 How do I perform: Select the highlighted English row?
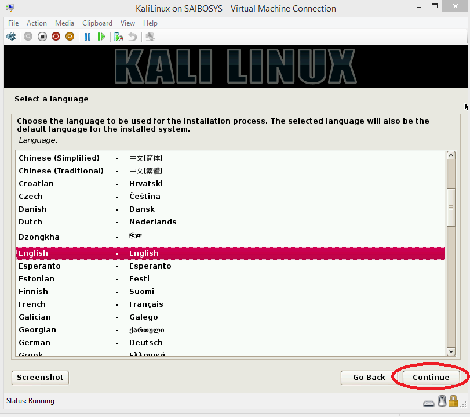pos(231,253)
